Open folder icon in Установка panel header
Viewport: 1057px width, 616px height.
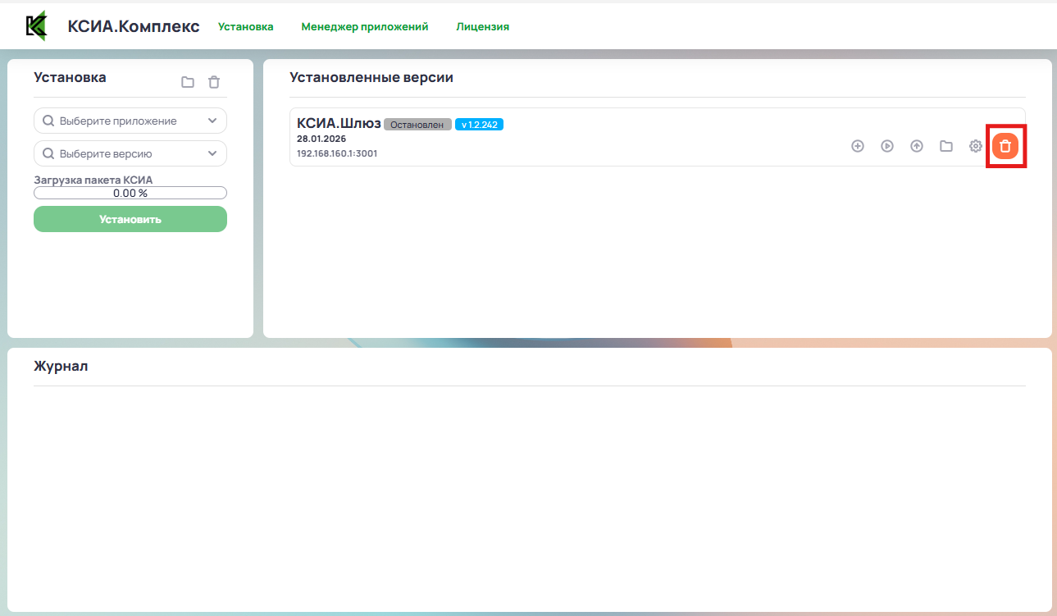tap(188, 82)
